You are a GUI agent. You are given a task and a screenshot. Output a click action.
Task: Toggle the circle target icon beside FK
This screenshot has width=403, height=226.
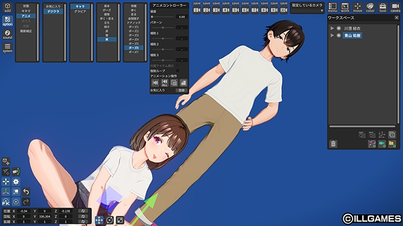16,202
